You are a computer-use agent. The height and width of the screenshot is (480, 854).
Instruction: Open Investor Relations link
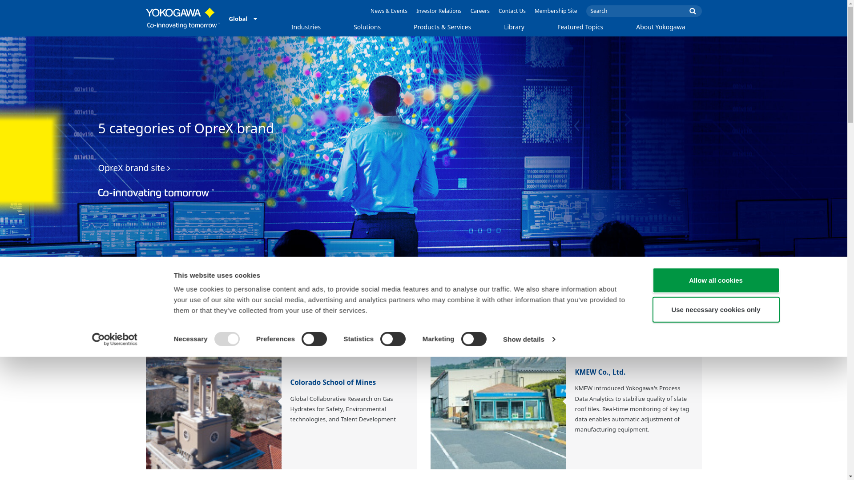point(439,11)
